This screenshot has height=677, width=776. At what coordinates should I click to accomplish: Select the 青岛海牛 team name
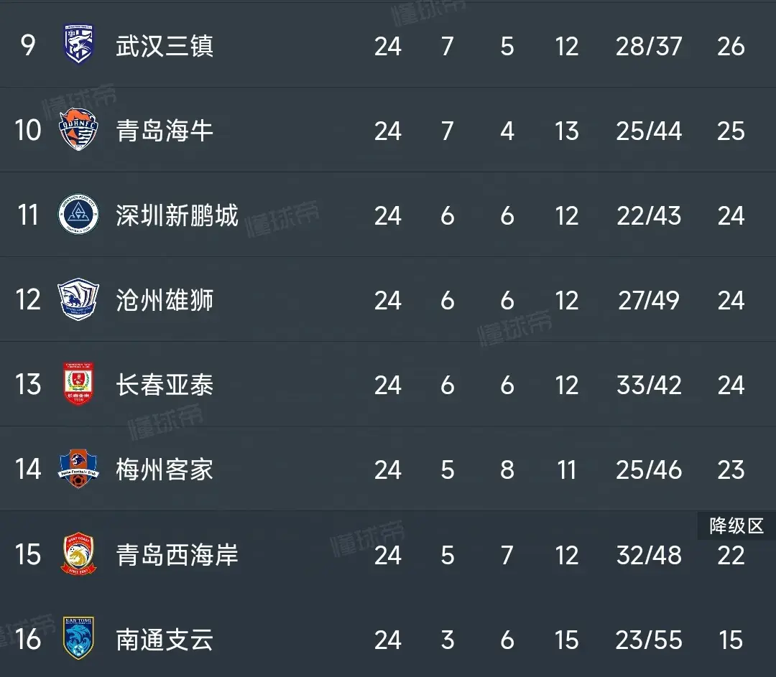[165, 131]
